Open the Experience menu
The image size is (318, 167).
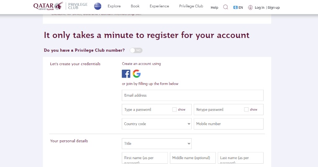159,6
